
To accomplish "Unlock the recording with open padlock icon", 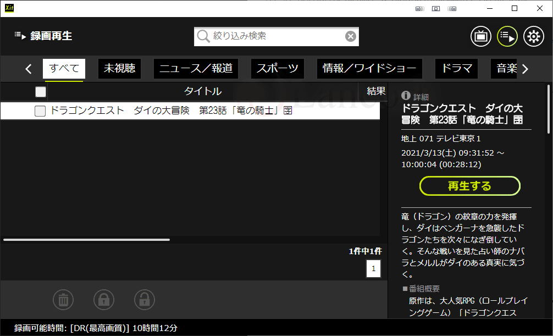I will (145, 300).
